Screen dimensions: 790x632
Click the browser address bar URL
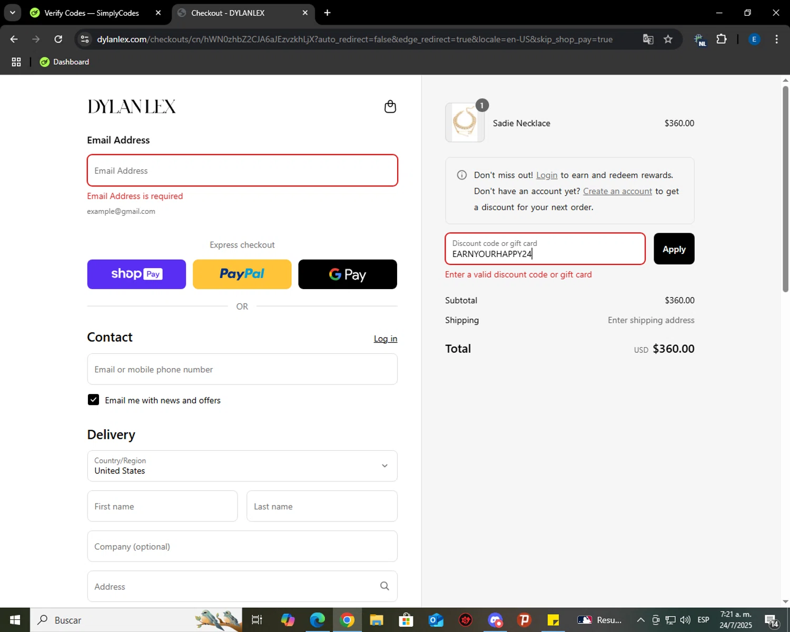[354, 39]
